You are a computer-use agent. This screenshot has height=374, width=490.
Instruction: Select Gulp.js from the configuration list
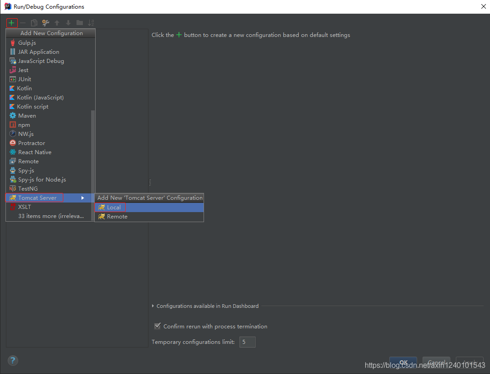(50, 42)
